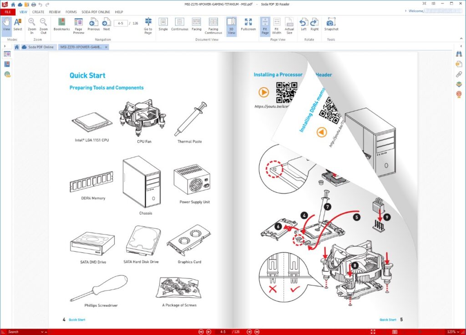
Task: Switch to Continuous document view
Action: pyautogui.click(x=179, y=25)
